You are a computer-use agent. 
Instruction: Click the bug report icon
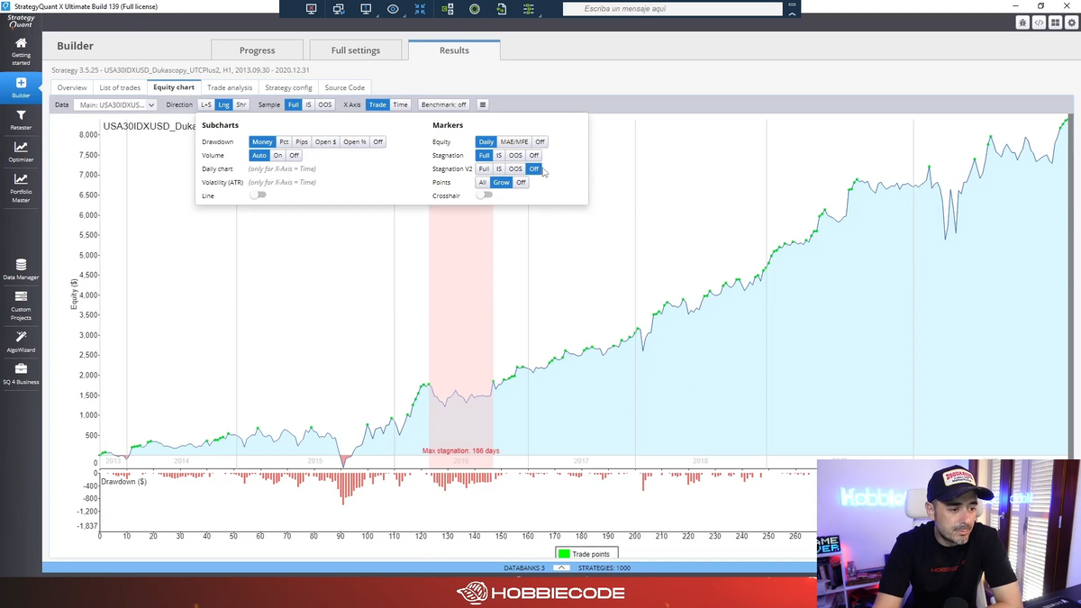tap(1023, 23)
